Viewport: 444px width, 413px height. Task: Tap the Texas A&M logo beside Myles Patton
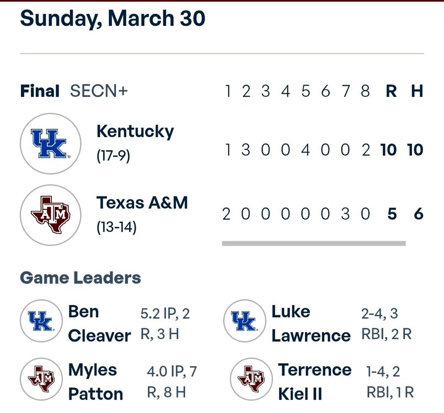pyautogui.click(x=40, y=379)
